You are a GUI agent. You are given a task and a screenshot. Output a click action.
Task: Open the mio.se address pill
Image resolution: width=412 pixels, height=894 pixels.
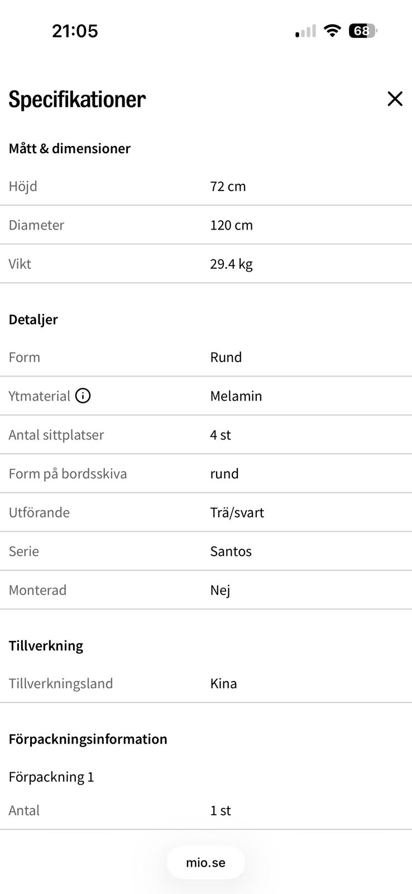click(206, 862)
